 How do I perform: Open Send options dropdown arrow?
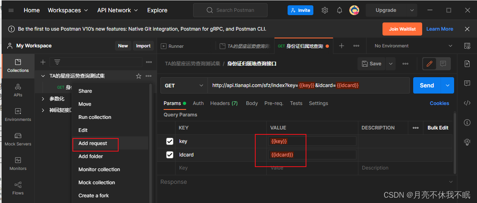pos(448,85)
